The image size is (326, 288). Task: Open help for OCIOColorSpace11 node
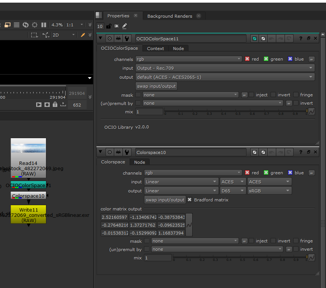coord(301,38)
